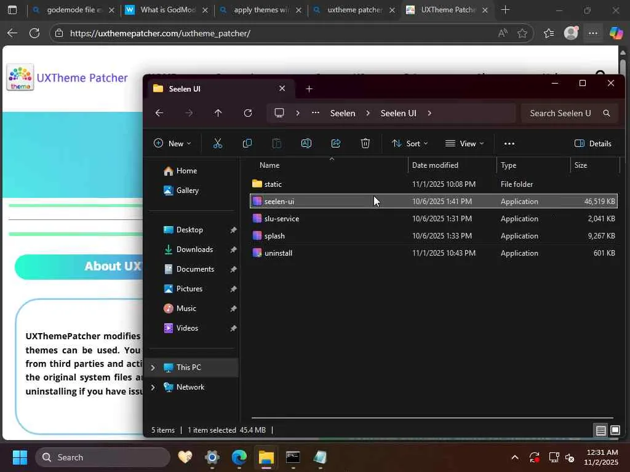Click UXTheme Patcher site logo

pos(20,77)
